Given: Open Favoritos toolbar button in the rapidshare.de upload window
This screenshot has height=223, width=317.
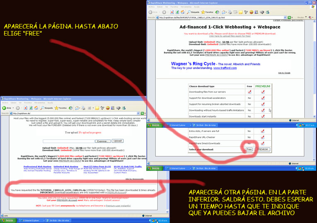Looking at the screenshot, I should (60, 108).
